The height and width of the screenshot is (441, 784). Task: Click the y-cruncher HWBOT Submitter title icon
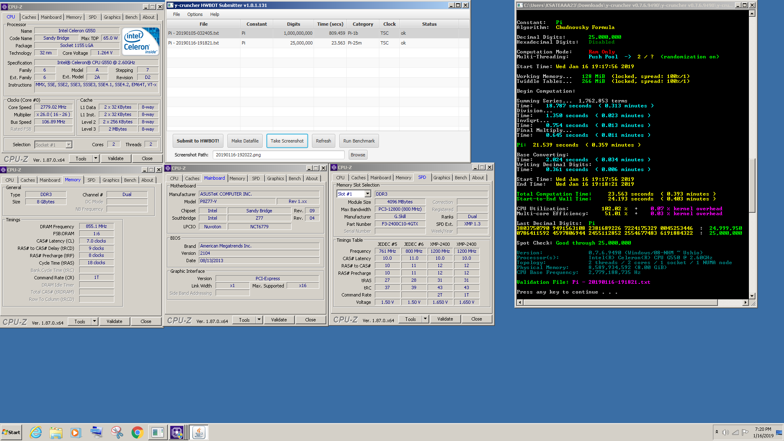170,5
